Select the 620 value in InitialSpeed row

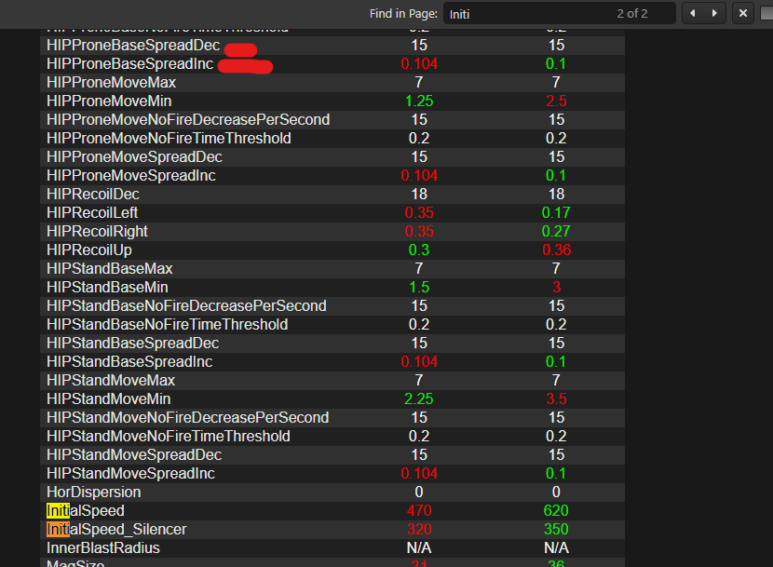coord(556,510)
